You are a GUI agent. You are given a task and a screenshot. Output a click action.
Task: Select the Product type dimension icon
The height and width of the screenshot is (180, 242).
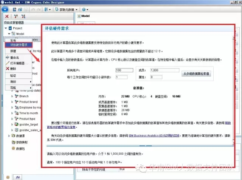tap(17, 118)
